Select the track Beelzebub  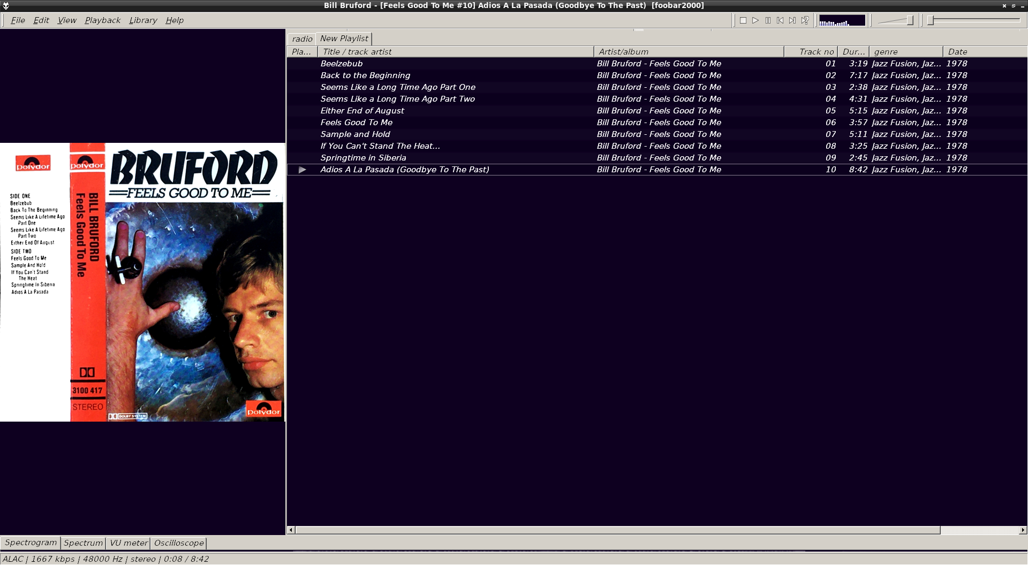point(657,64)
